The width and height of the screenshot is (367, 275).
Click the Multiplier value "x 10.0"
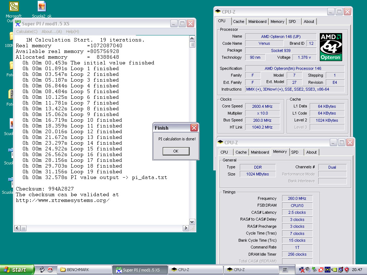point(262,113)
